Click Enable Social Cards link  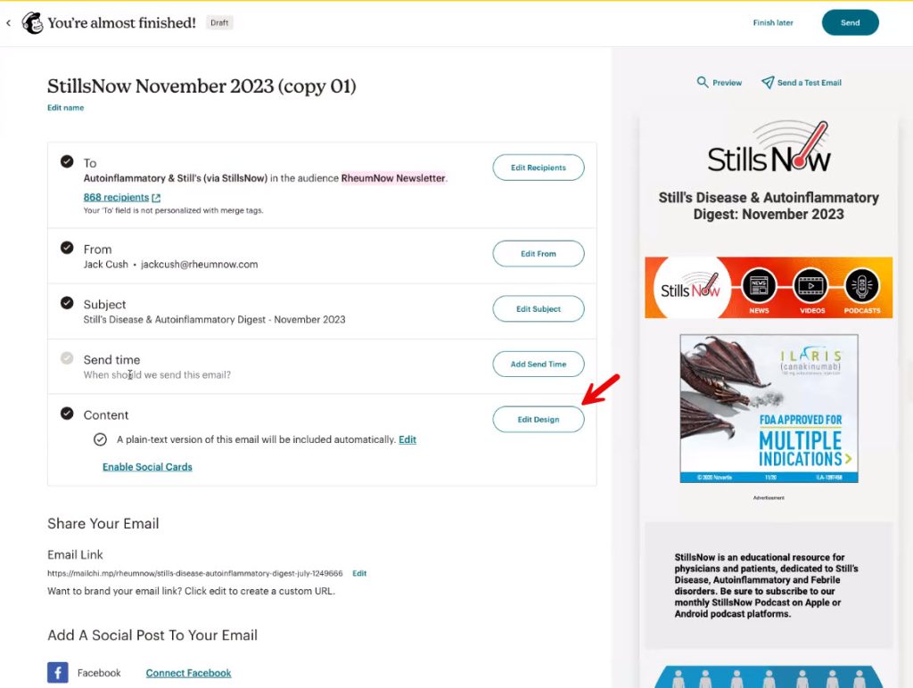click(147, 467)
